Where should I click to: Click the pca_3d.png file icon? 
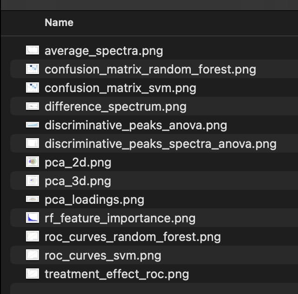coord(32,181)
